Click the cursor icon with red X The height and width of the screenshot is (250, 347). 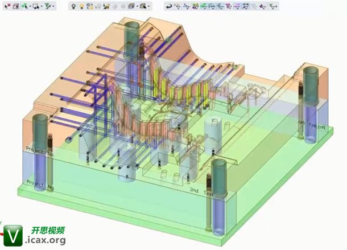7,6
